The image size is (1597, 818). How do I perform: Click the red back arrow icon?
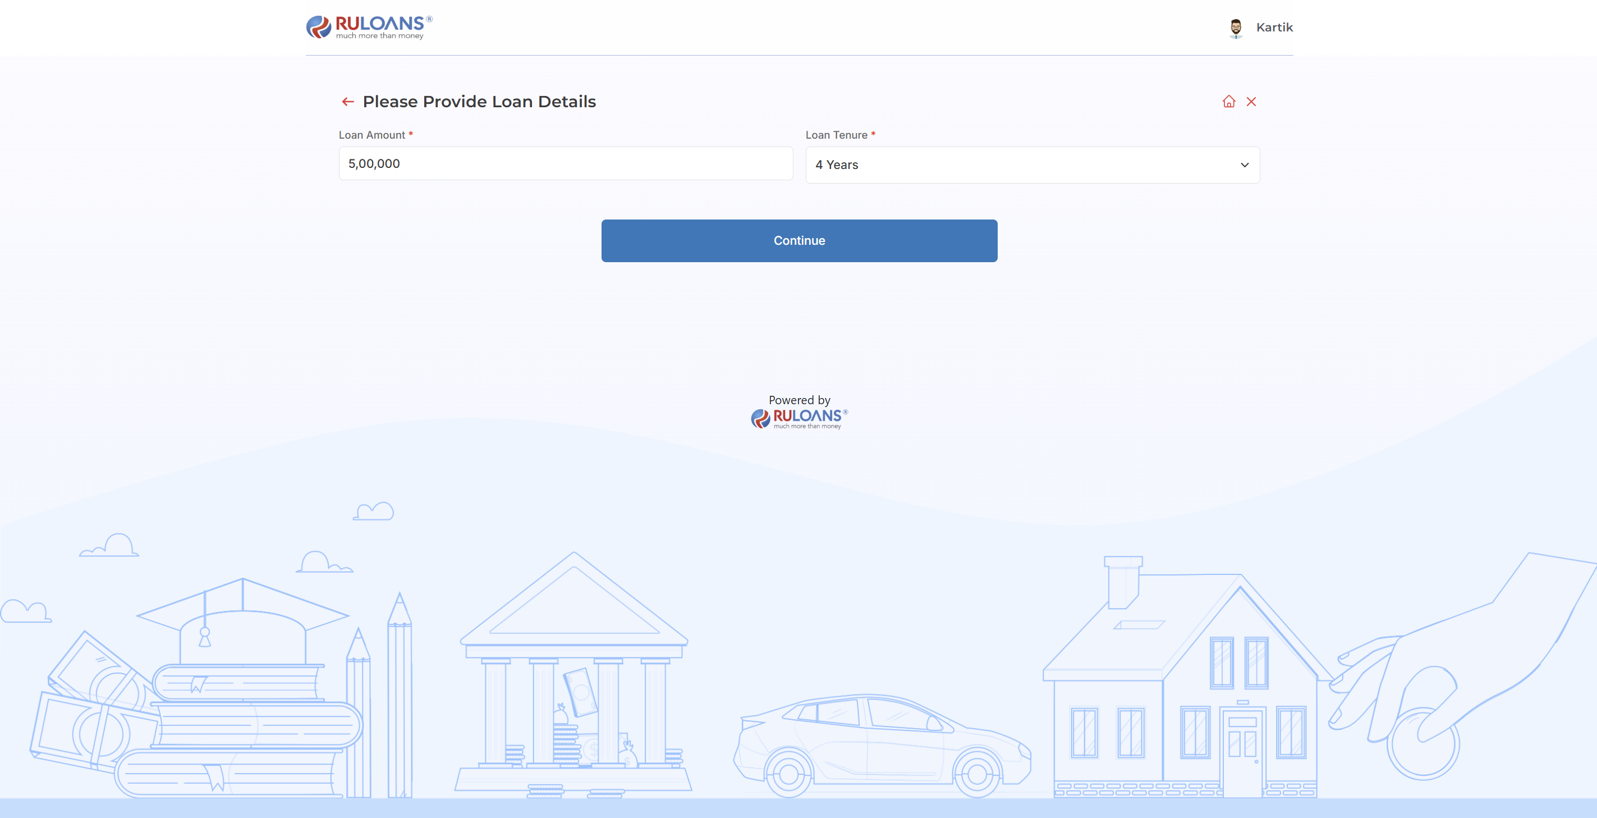point(348,102)
